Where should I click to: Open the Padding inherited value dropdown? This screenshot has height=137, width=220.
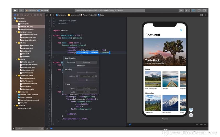click(86, 76)
